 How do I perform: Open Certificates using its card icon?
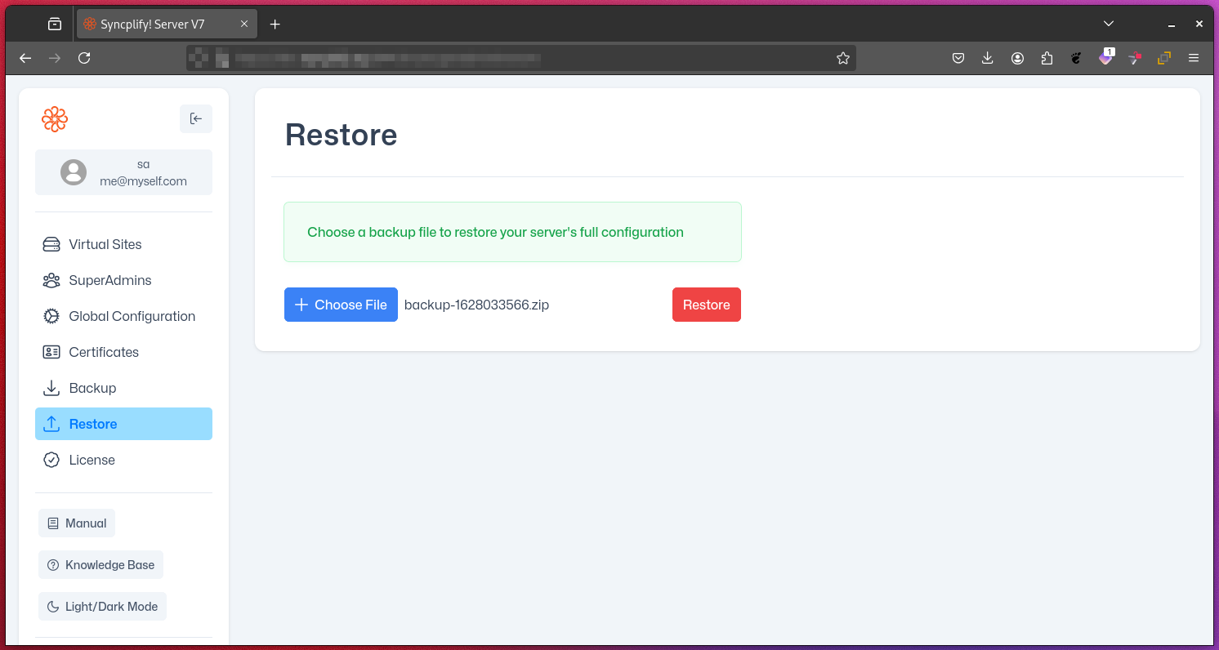51,352
